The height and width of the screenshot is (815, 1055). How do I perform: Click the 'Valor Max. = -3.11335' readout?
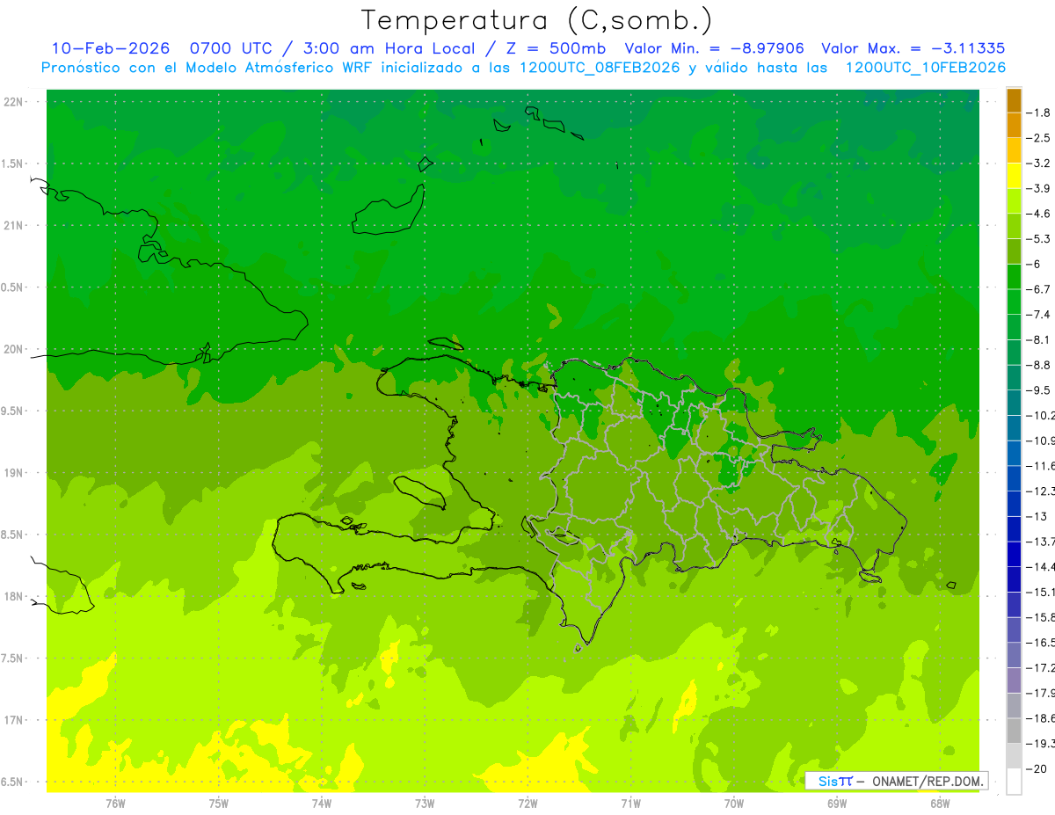913,48
